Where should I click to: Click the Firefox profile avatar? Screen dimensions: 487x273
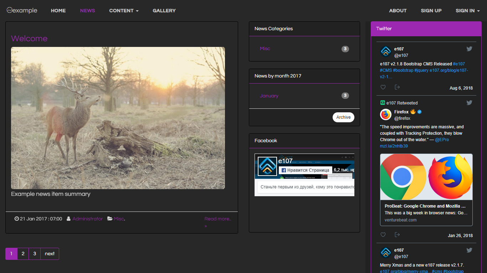[x=386, y=115]
